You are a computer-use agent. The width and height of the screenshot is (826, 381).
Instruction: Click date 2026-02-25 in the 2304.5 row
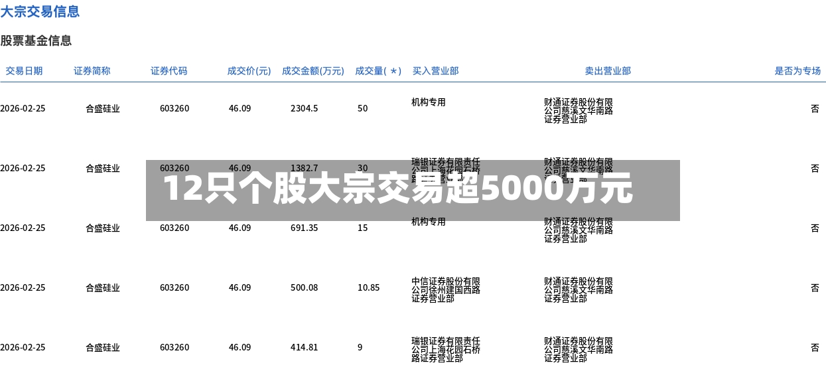[23, 108]
